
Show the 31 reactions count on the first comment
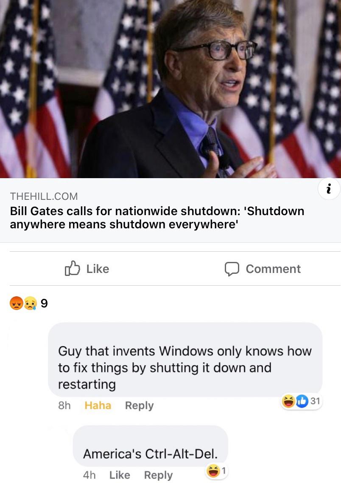click(x=315, y=401)
